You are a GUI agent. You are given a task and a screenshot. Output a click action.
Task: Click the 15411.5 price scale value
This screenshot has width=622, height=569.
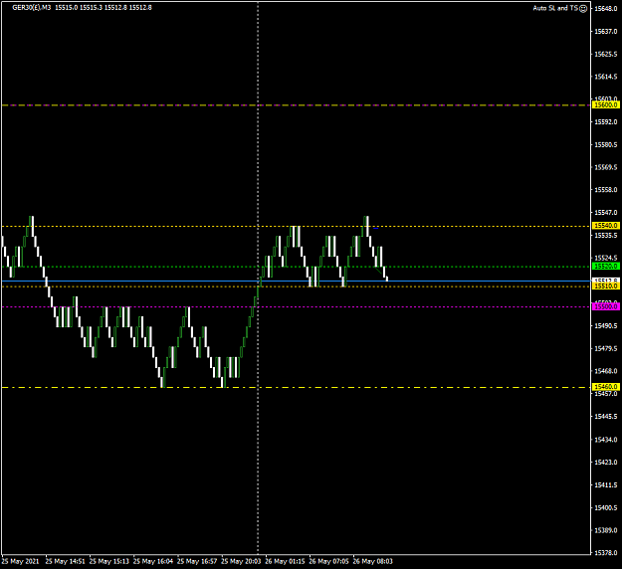(606, 484)
